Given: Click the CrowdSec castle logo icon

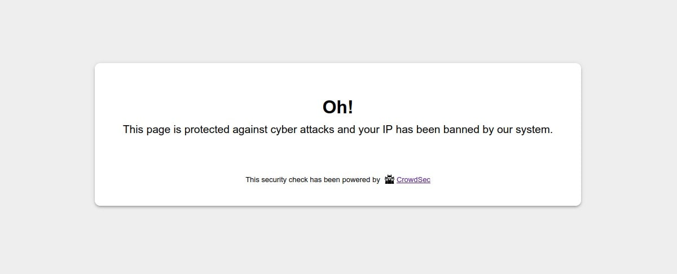Looking at the screenshot, I should 389,180.
